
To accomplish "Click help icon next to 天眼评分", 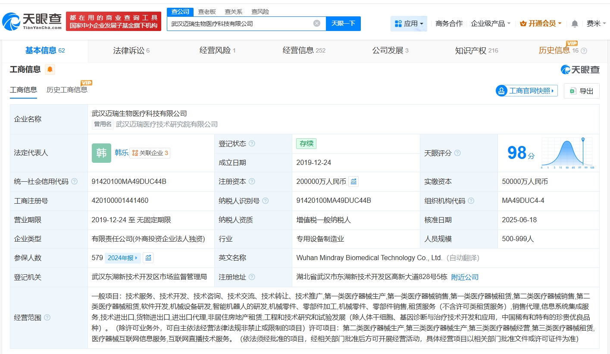I will point(457,153).
